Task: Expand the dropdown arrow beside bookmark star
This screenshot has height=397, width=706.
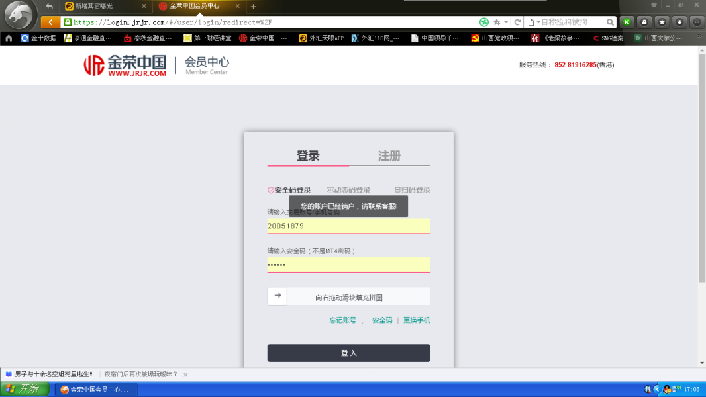Action: tap(506, 22)
